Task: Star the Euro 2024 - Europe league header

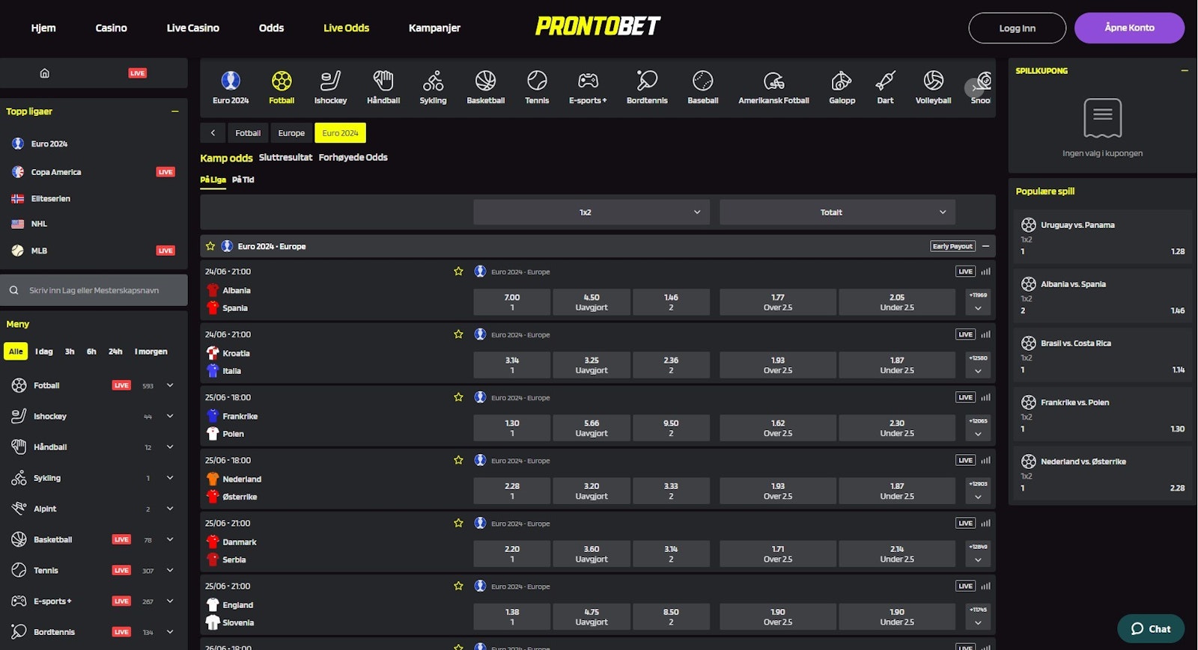Action: coord(212,245)
